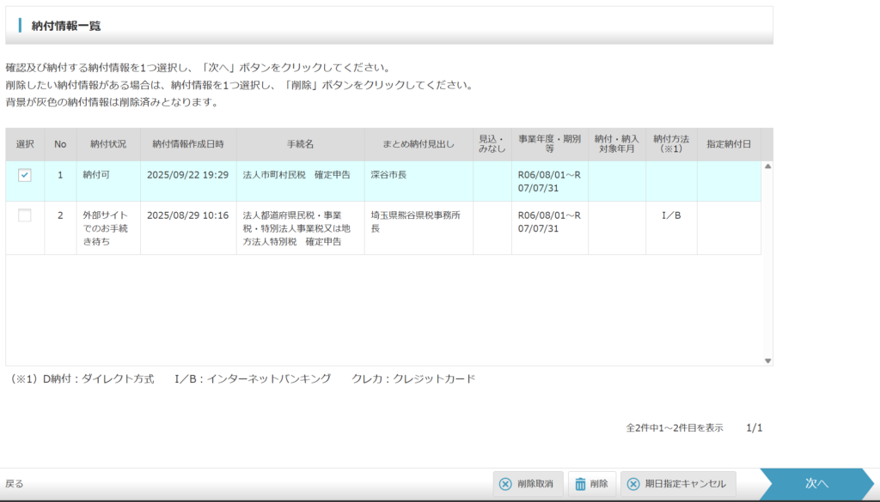Click the circled-X icon on 削除取消 button
This screenshot has width=880, height=502.
(x=506, y=484)
